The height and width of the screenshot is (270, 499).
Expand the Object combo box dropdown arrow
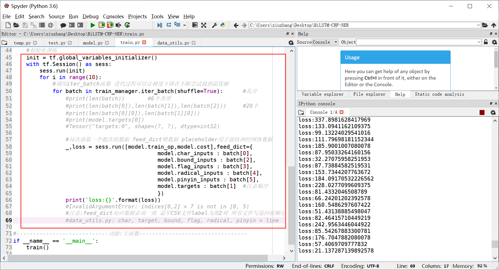[x=479, y=42]
